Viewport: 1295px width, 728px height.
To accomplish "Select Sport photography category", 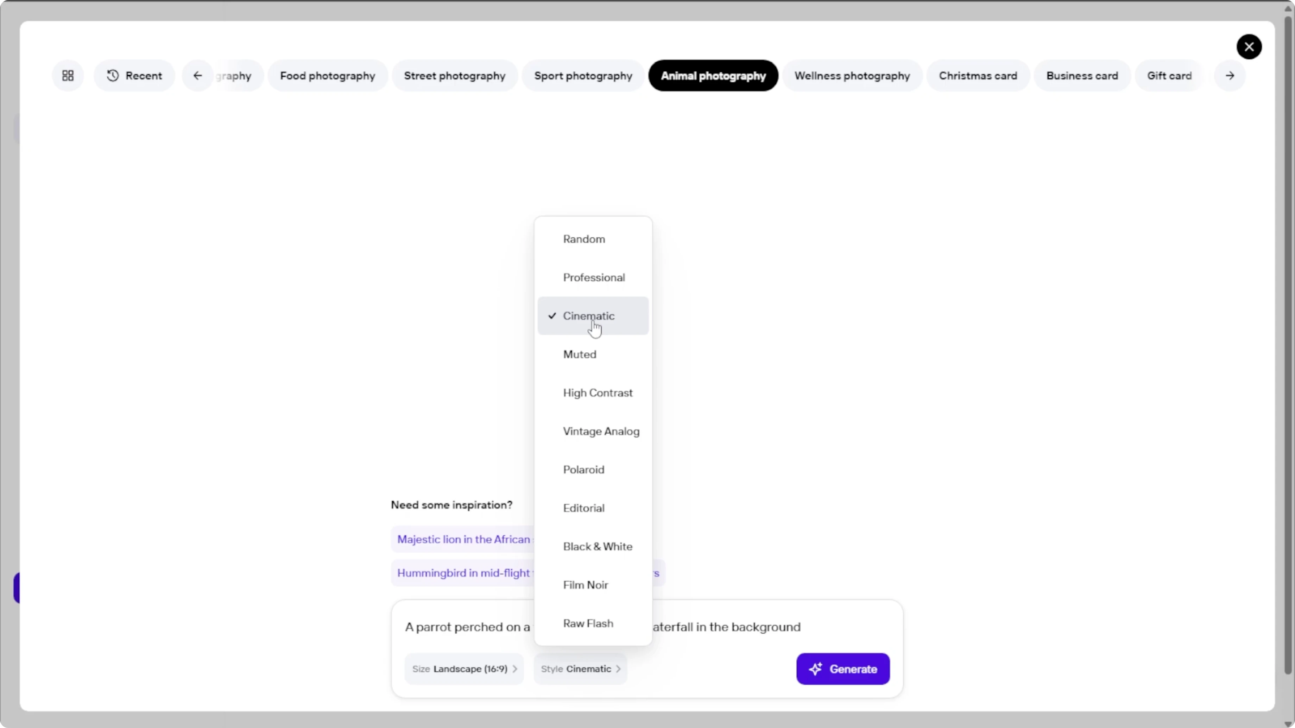I will coord(583,75).
